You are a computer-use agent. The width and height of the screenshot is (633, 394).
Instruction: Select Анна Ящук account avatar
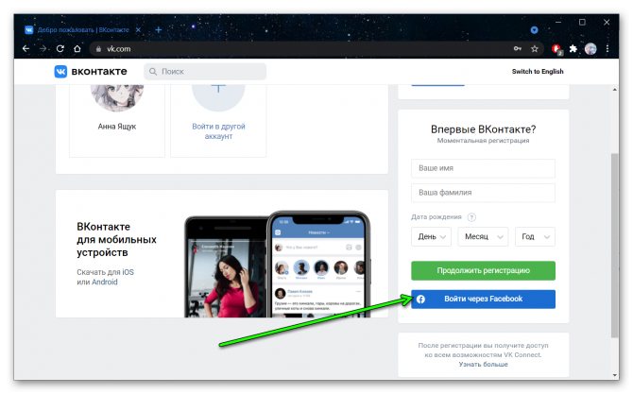117,97
